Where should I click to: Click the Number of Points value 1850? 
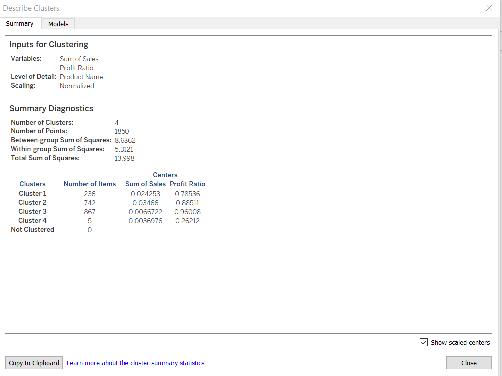[x=122, y=131]
